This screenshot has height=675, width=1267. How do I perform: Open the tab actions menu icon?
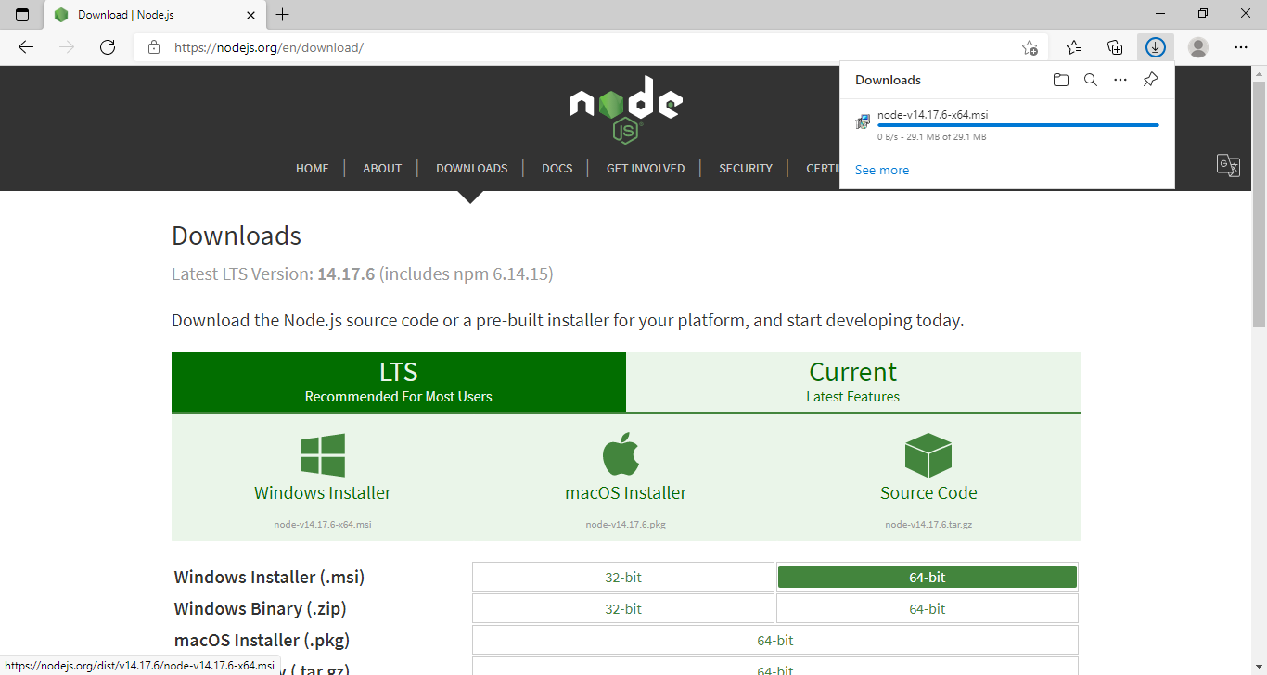[x=22, y=15]
